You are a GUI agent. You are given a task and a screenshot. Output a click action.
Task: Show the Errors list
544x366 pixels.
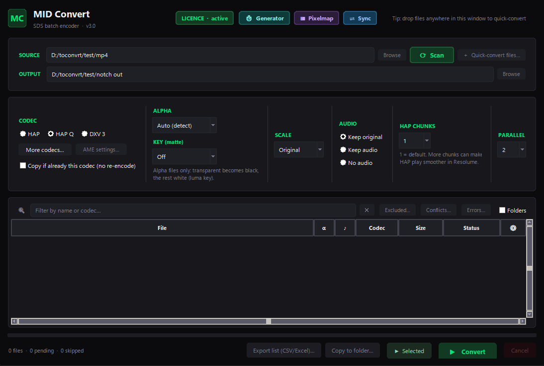coord(476,210)
